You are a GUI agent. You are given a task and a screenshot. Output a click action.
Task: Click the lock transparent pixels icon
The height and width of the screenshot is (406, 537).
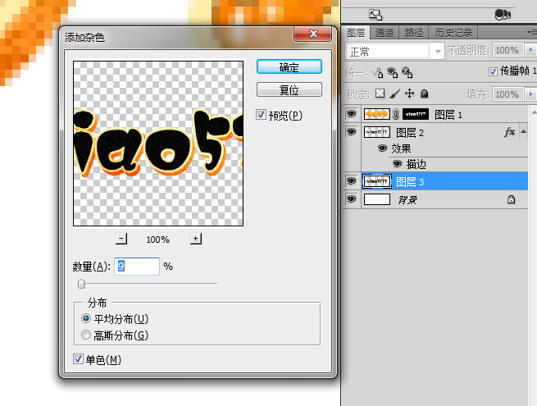point(380,94)
